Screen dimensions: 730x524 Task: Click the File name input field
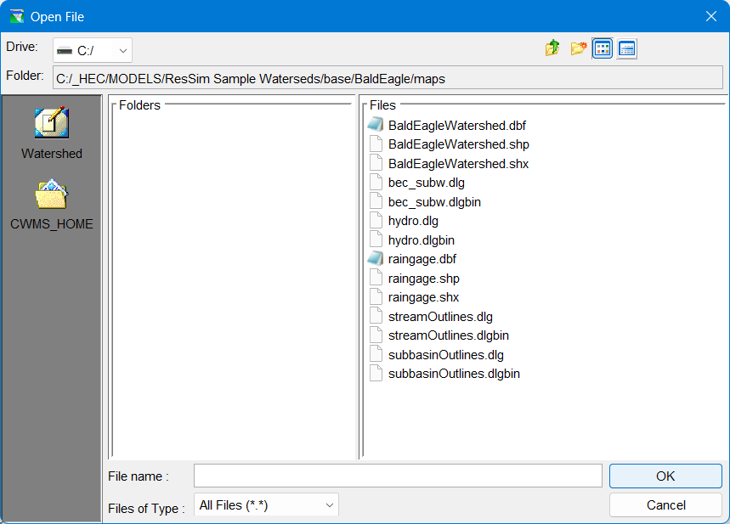coord(398,476)
